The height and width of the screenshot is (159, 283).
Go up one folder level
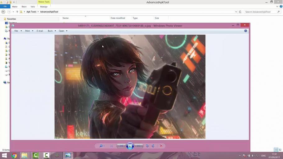click(x=17, y=12)
